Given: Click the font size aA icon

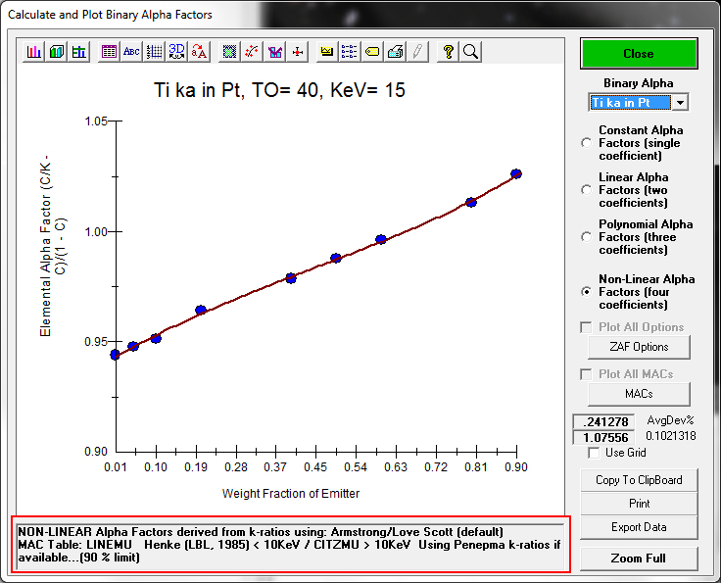Looking at the screenshot, I should pyautogui.click(x=200, y=52).
